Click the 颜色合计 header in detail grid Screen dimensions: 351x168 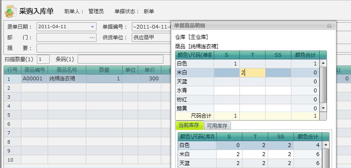click(306, 55)
